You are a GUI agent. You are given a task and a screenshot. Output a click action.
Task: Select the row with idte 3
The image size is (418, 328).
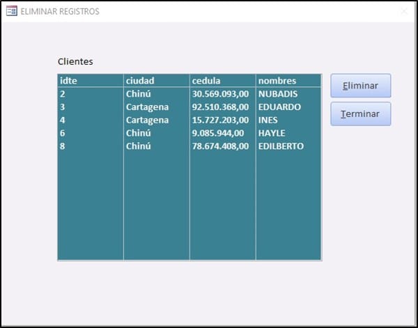(x=189, y=107)
